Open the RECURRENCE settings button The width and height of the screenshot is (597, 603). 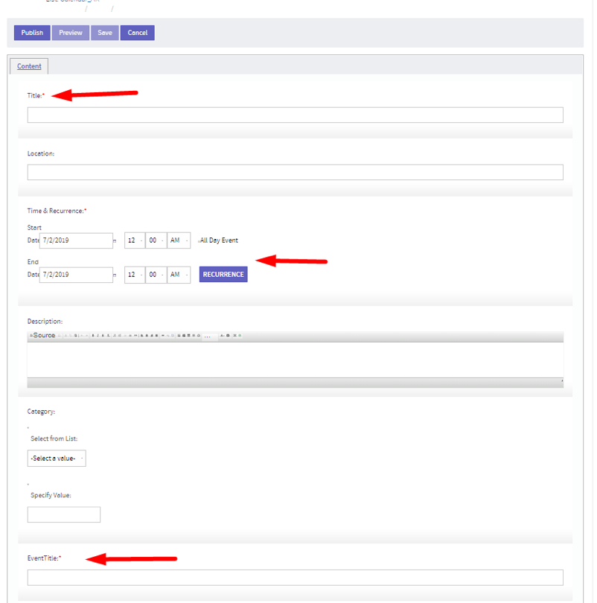tap(223, 275)
